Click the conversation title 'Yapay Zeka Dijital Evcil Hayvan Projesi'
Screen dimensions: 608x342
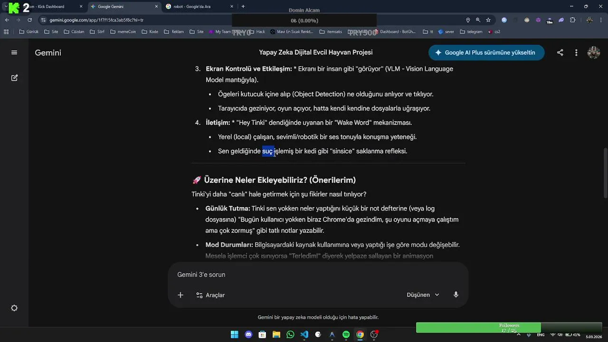(x=316, y=53)
